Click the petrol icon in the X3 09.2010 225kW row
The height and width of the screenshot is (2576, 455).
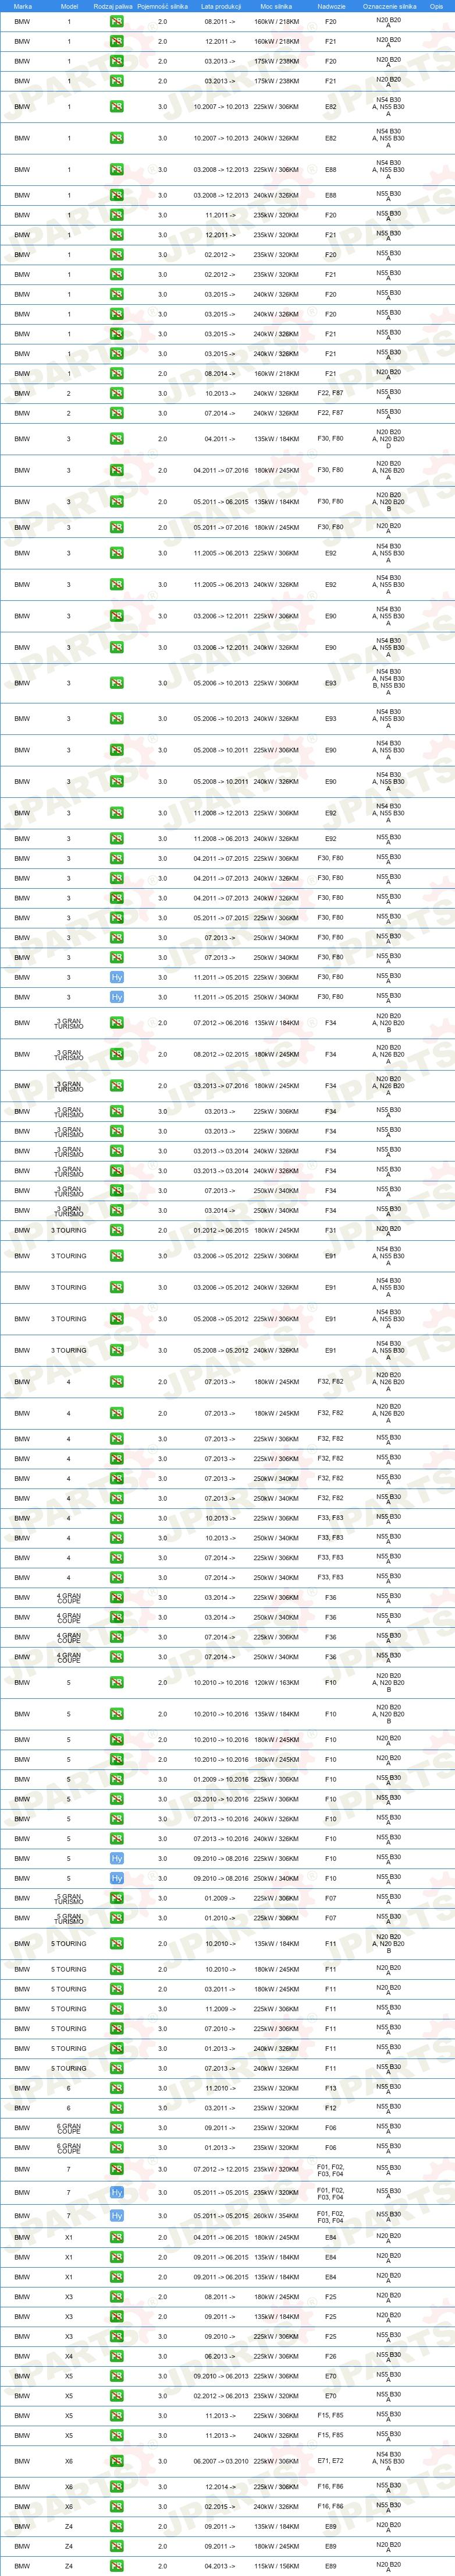point(117,2336)
